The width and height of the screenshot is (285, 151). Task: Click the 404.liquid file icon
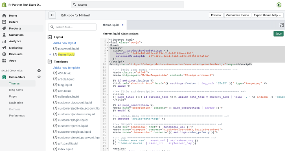[x=55, y=73]
